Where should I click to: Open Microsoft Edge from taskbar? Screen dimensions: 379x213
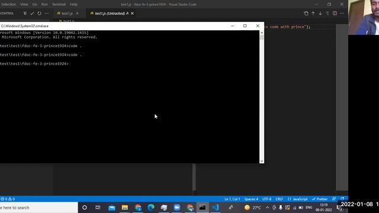[x=151, y=208]
